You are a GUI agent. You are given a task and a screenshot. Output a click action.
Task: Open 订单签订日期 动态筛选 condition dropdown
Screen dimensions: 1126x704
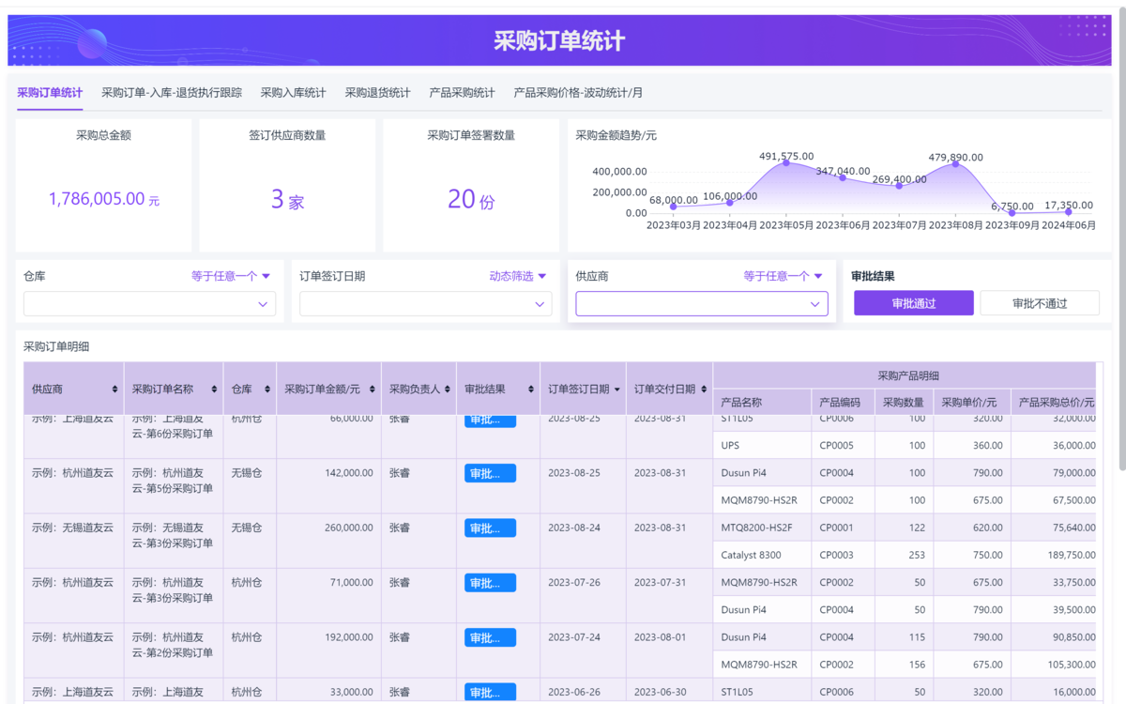click(517, 276)
